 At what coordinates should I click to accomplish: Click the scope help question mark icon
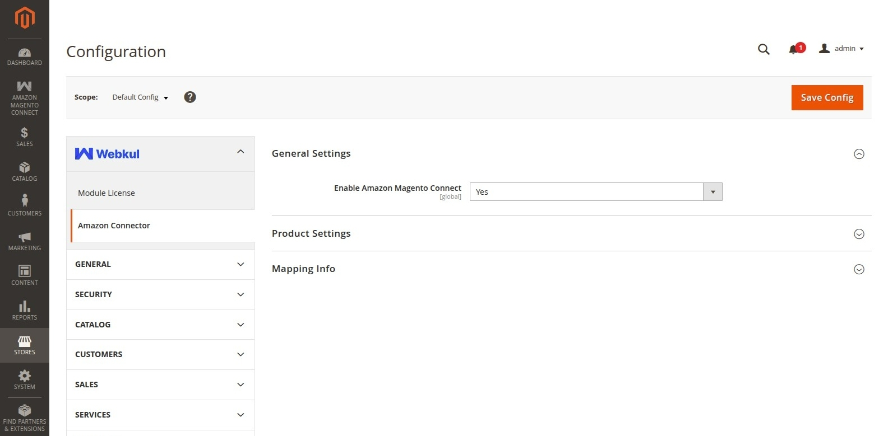[190, 97]
